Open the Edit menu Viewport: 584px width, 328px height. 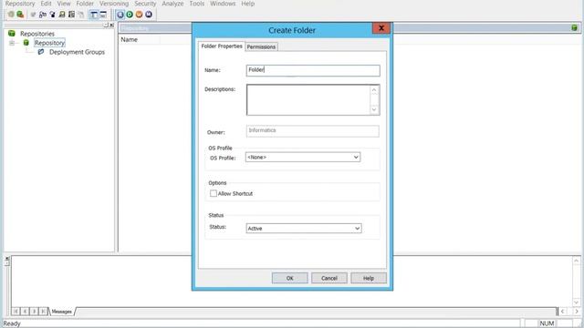[47, 4]
